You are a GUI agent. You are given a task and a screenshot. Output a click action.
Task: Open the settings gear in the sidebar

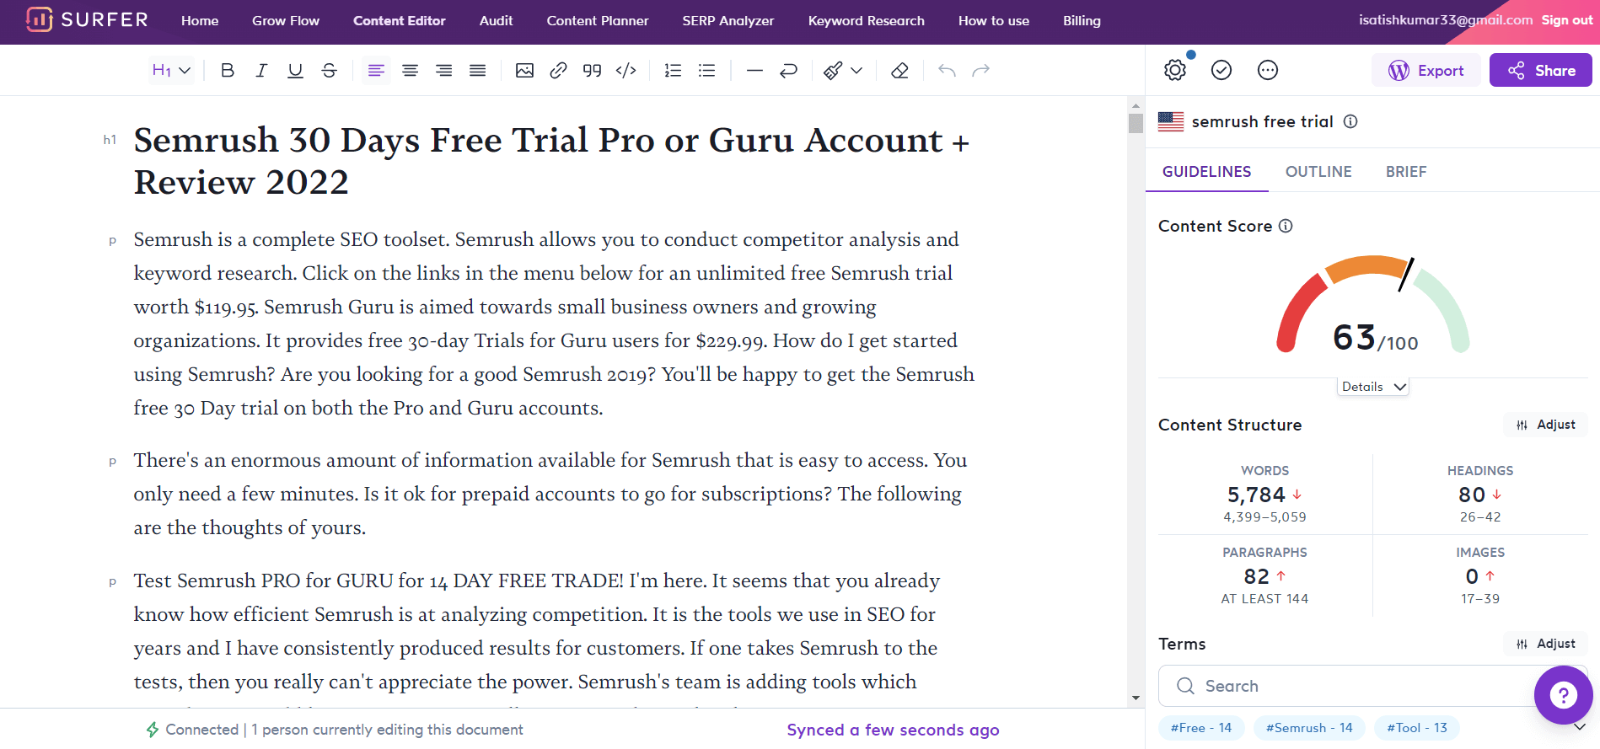tap(1175, 70)
